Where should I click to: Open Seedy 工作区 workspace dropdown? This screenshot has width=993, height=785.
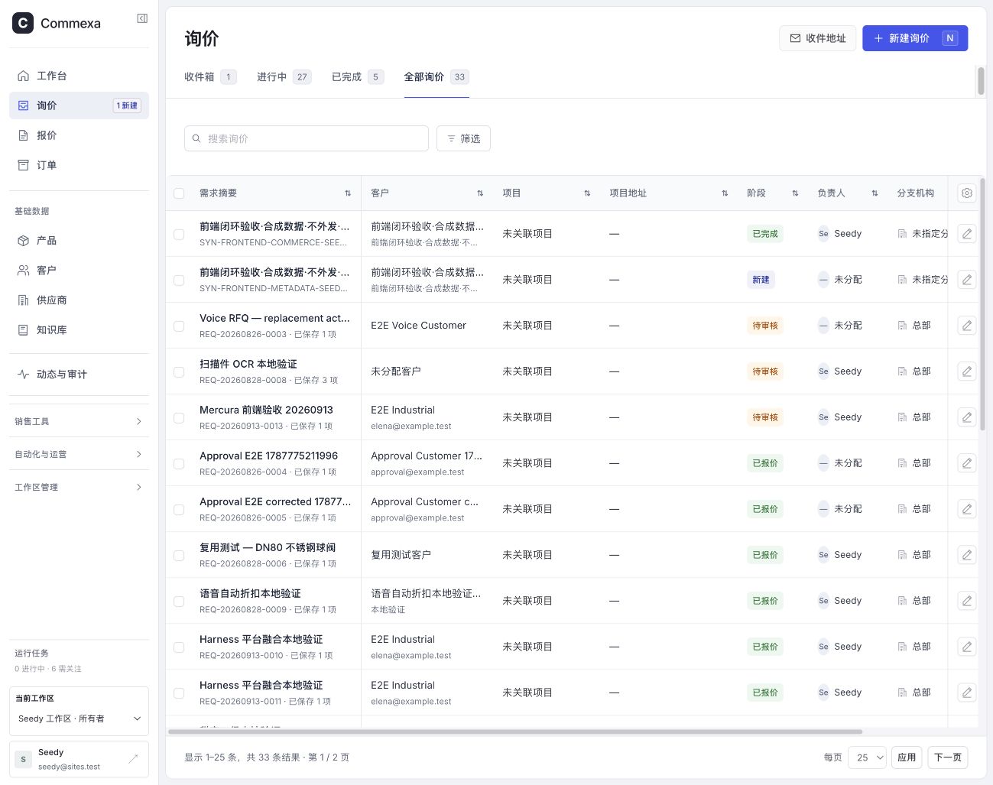[x=79, y=719]
